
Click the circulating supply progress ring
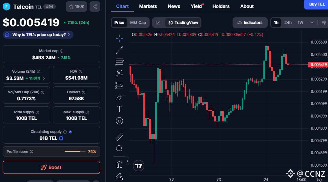point(61,138)
